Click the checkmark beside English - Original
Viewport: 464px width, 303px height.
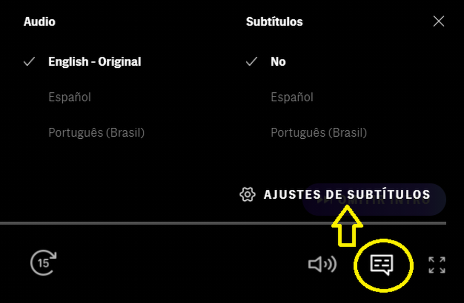(x=29, y=62)
